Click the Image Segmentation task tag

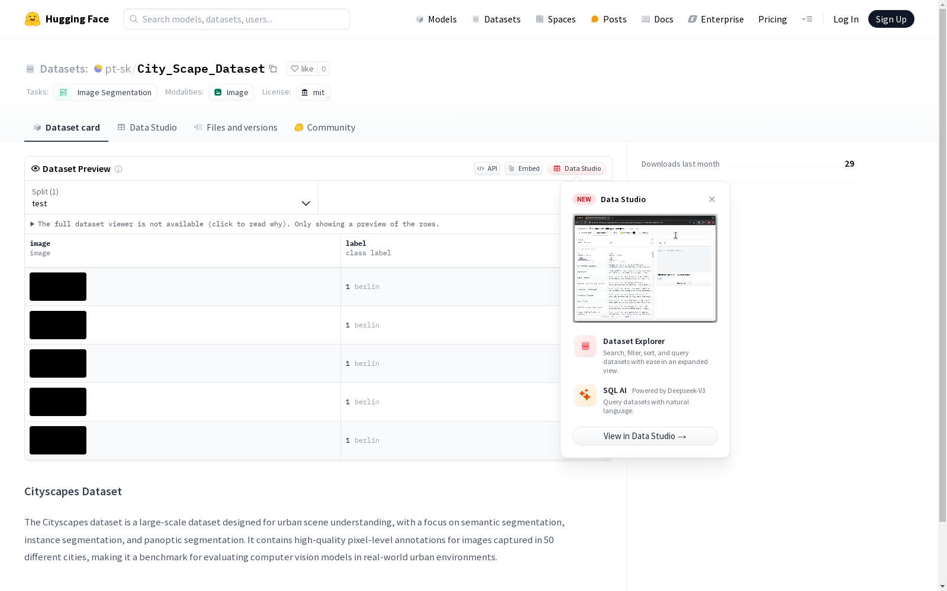click(x=105, y=92)
